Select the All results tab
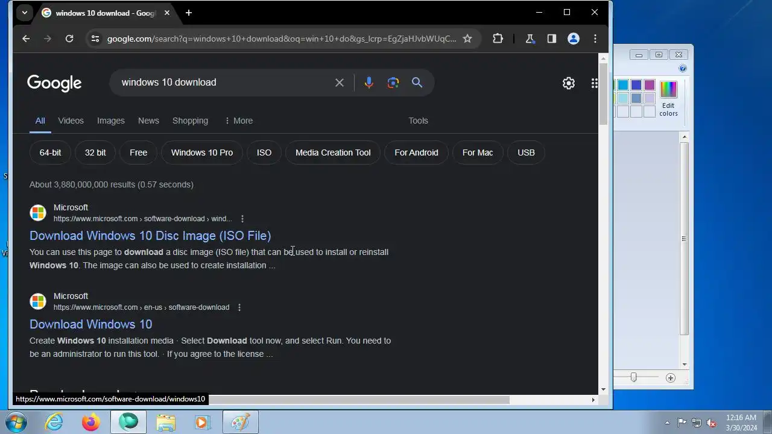The width and height of the screenshot is (772, 434). click(40, 121)
